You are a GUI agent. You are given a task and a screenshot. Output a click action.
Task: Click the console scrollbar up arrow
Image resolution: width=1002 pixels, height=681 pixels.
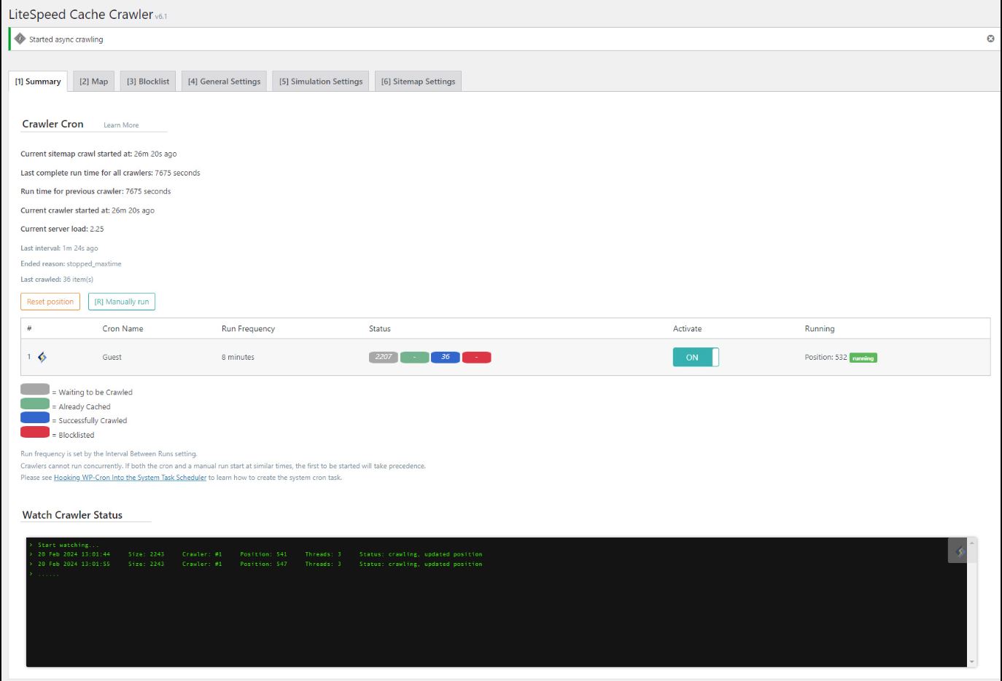[971, 543]
